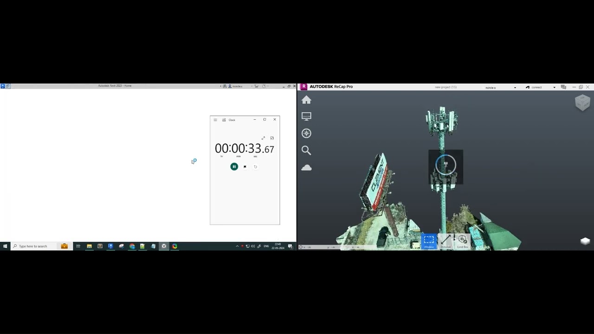Switch ENG input language indicator
The image size is (594, 334).
pos(266,246)
